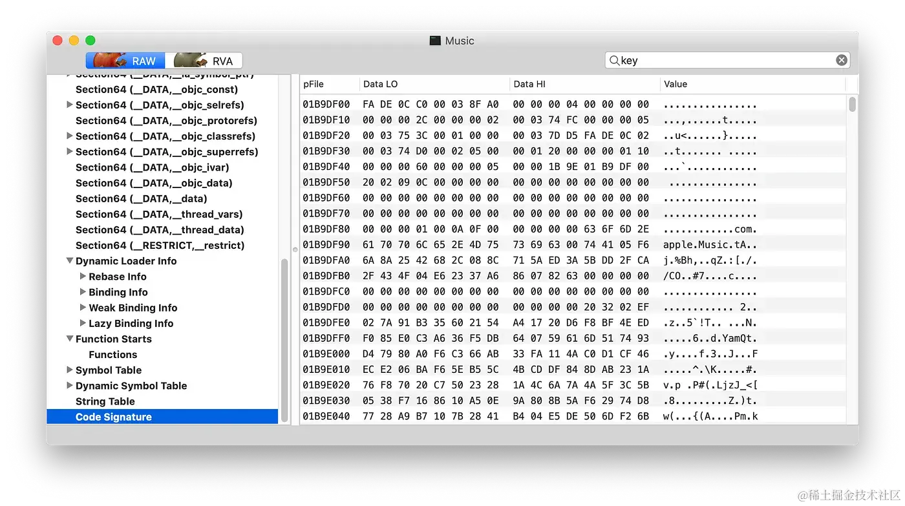The height and width of the screenshot is (506, 905).
Task: Focus the search field containing "key"
Action: [x=727, y=60]
